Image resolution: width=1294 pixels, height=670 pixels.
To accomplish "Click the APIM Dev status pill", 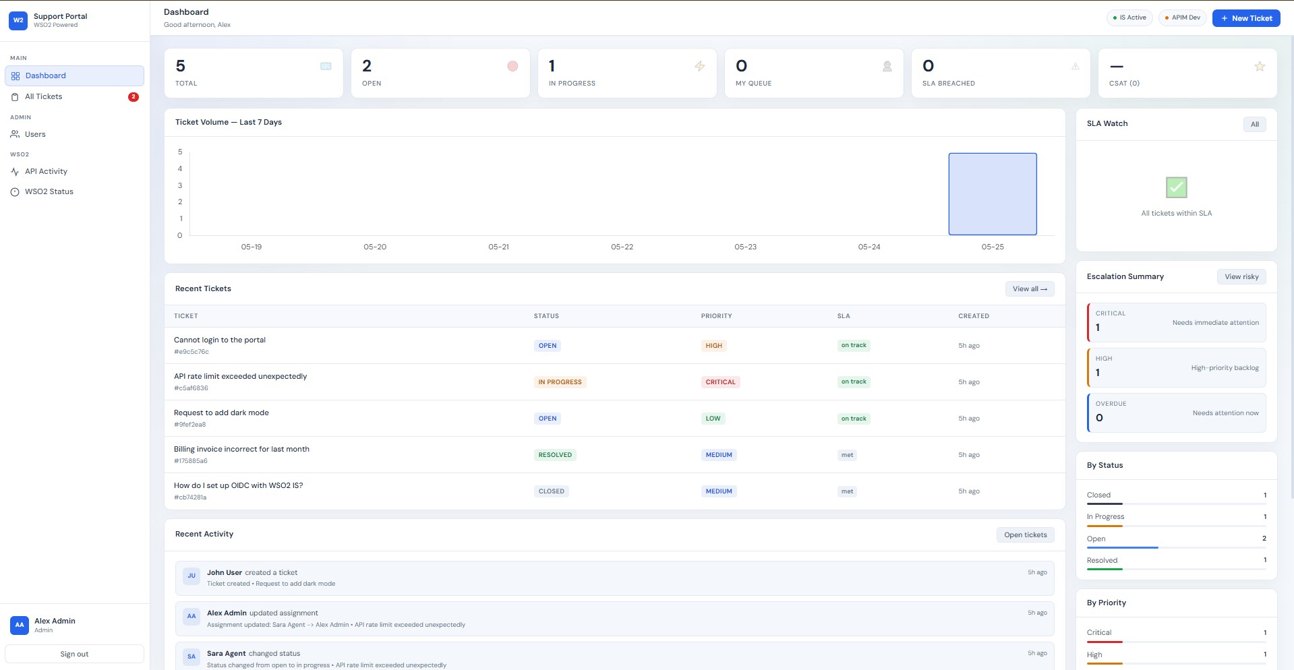I will click(1182, 18).
